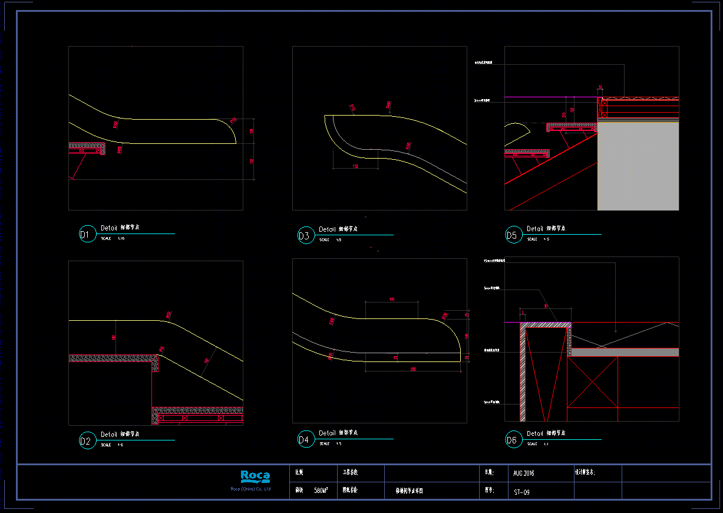The image size is (723, 513).
Task: Click the D1 detail circle marker
Action: point(87,234)
